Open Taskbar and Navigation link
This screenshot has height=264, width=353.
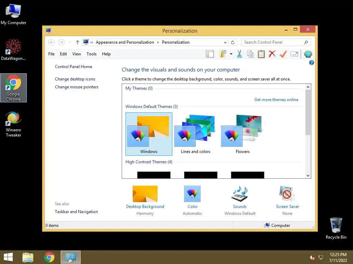pos(76,212)
